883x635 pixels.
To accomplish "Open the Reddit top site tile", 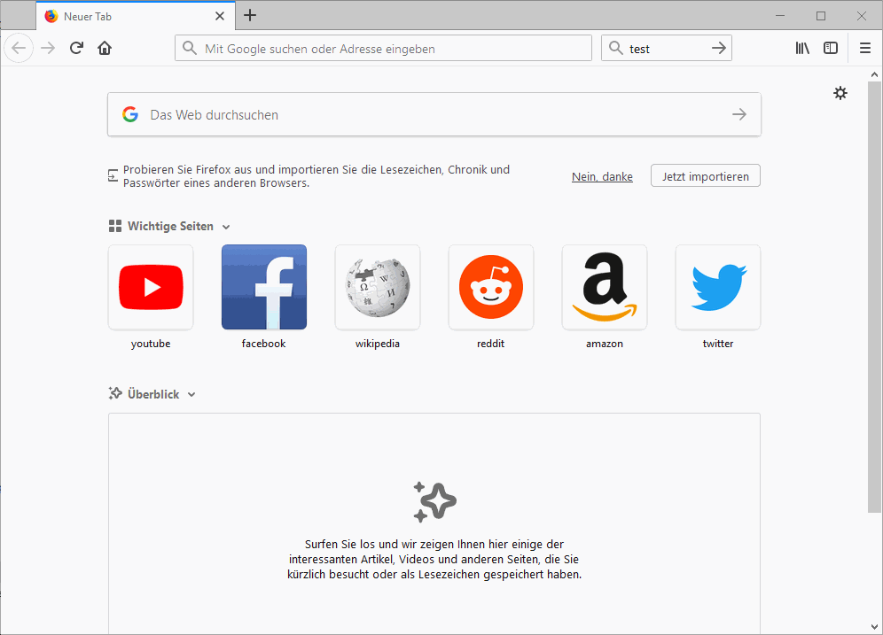I will pos(491,288).
